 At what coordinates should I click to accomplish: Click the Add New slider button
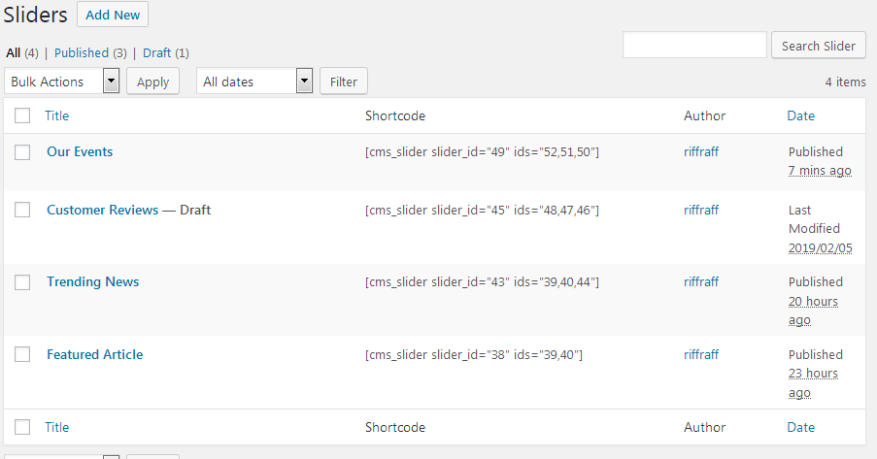click(113, 15)
